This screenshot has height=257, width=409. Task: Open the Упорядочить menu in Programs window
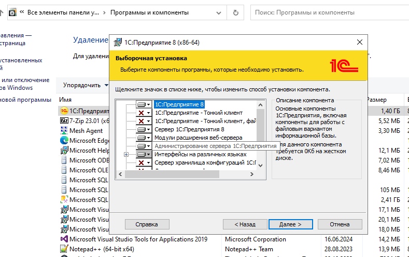click(86, 85)
